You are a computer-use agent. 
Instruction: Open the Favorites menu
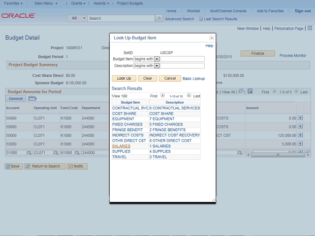[x=13, y=3]
